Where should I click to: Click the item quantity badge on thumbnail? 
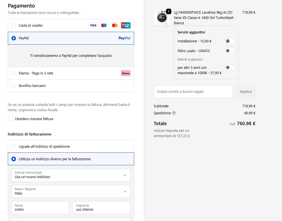[169, 11]
